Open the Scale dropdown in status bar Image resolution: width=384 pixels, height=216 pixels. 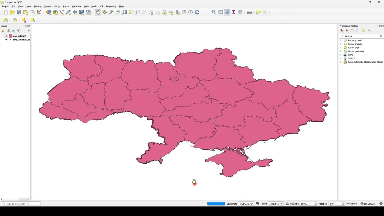point(281,204)
